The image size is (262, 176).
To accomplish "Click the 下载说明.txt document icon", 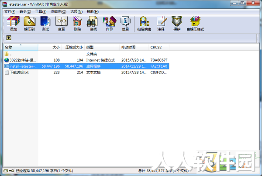I will tap(7, 72).
